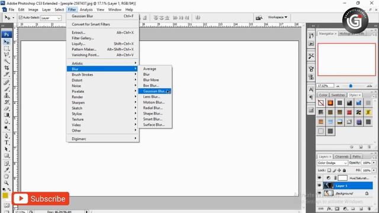
Task: Switch to the Channels tab
Action: point(342,156)
